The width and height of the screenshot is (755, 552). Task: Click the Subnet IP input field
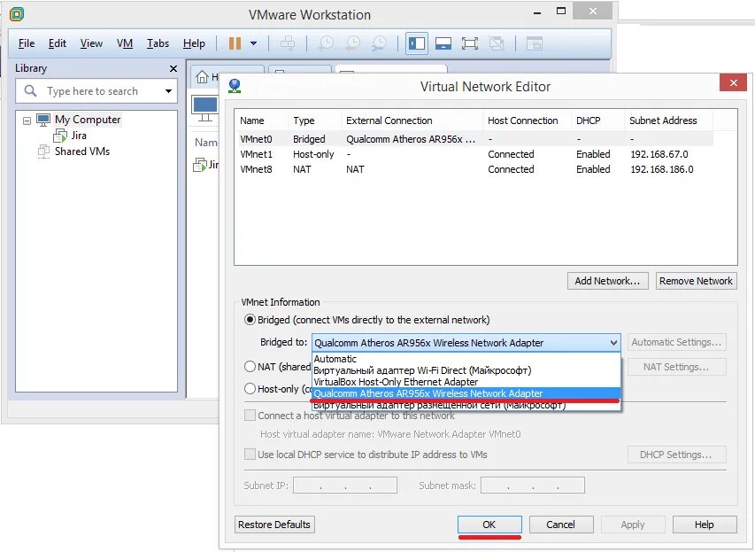pos(345,486)
